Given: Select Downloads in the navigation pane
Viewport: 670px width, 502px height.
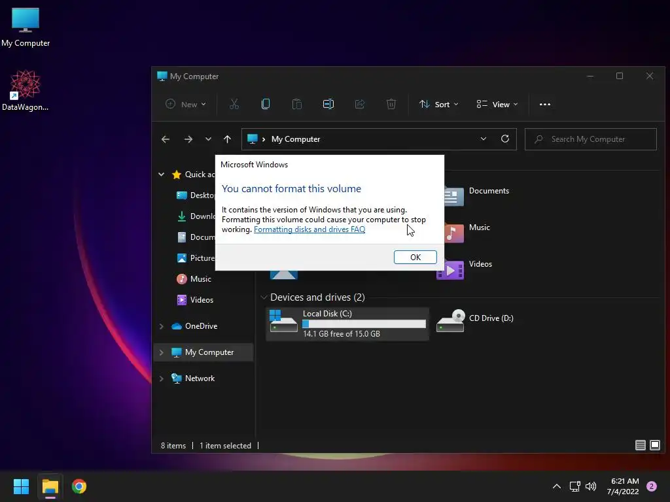Looking at the screenshot, I should coord(195,216).
